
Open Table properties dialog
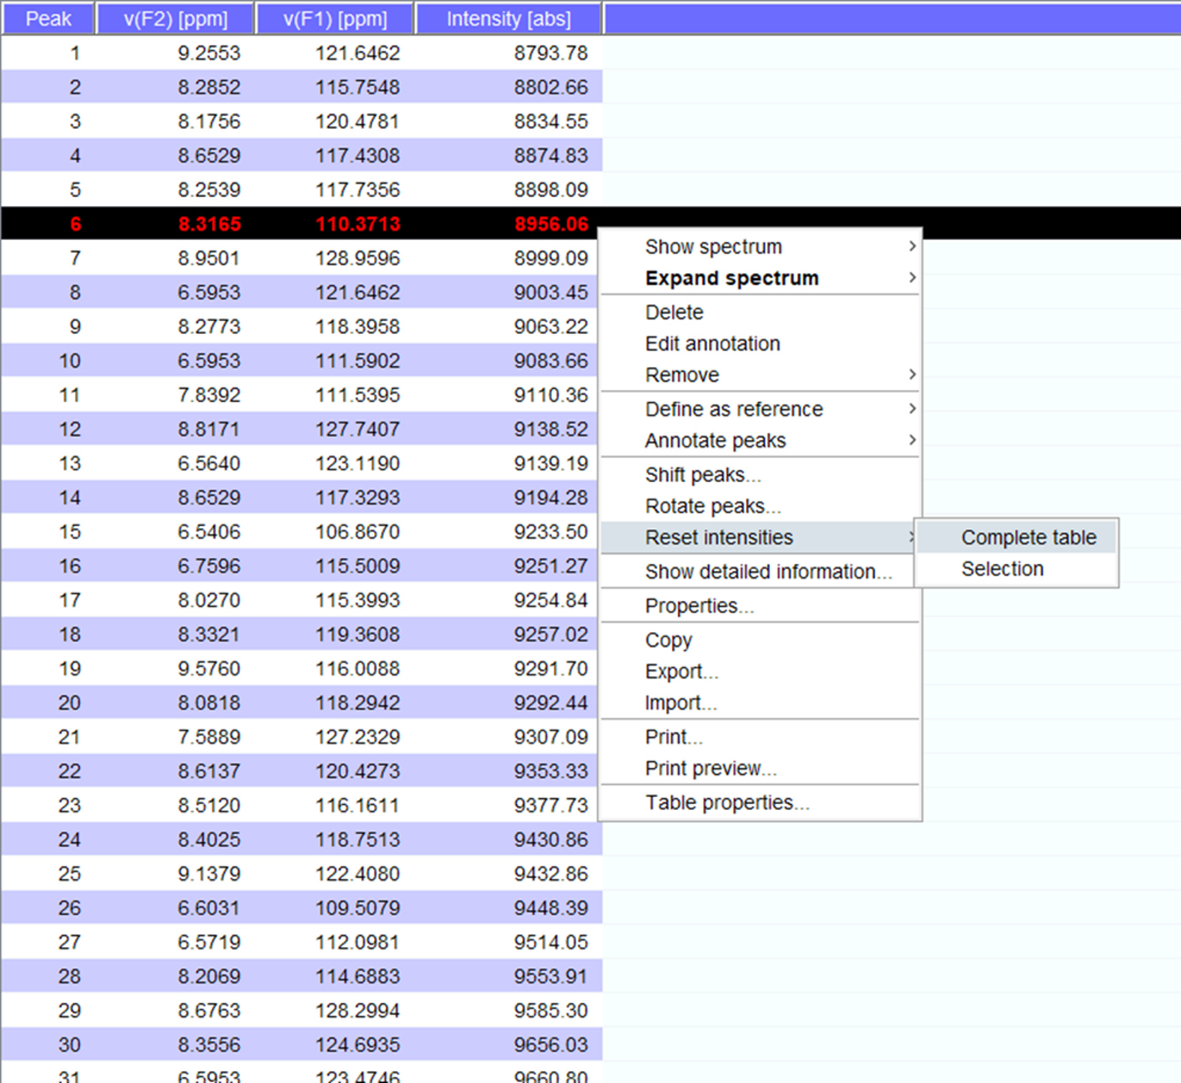[x=727, y=803]
